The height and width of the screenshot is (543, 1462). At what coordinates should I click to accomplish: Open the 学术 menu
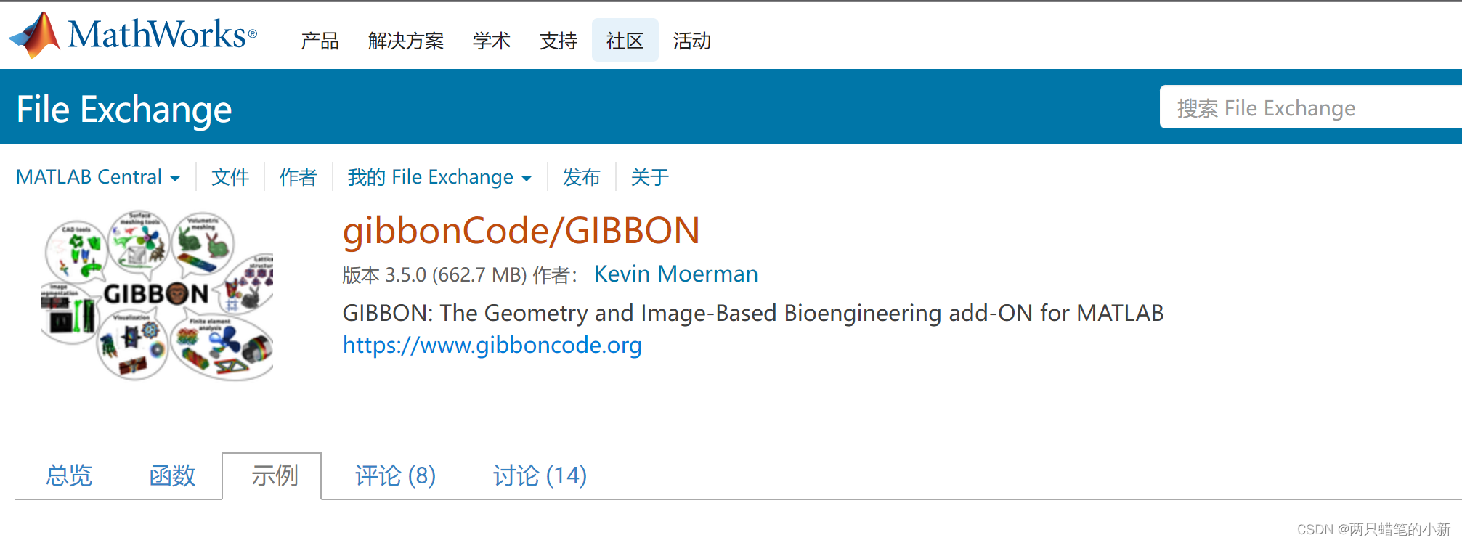492,41
